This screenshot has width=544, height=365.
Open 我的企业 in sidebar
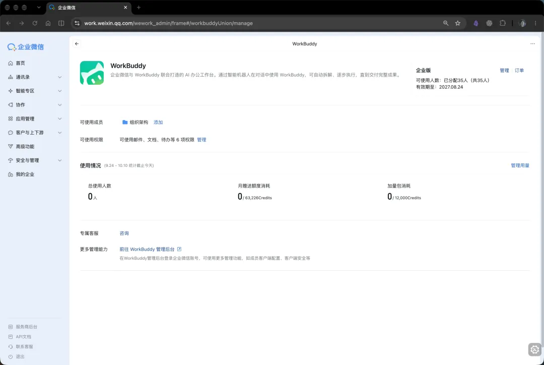pos(25,174)
